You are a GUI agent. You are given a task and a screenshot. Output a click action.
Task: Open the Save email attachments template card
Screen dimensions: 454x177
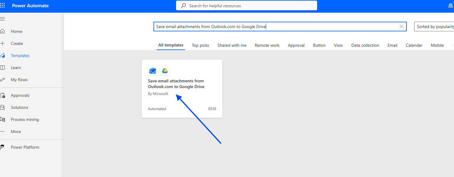click(182, 88)
